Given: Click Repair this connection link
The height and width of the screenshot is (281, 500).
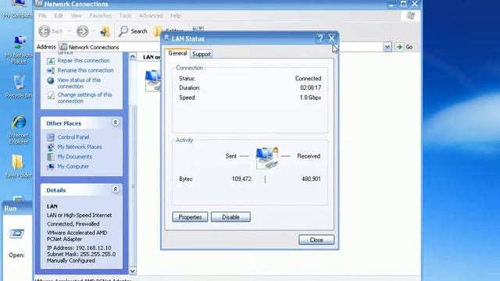Looking at the screenshot, I should pyautogui.click(x=84, y=61).
